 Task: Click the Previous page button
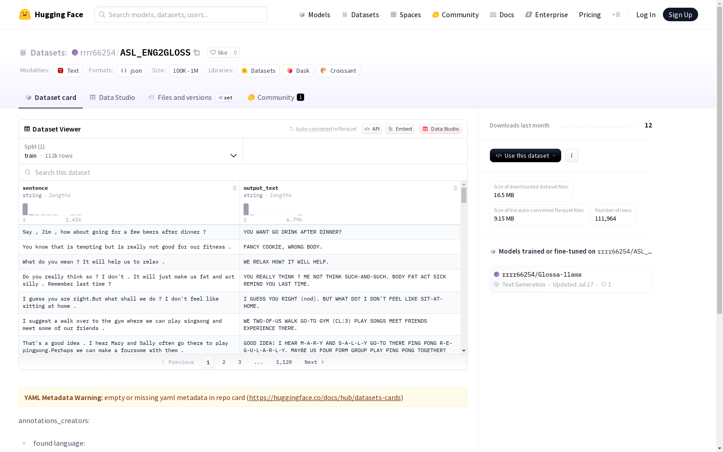pos(178,362)
